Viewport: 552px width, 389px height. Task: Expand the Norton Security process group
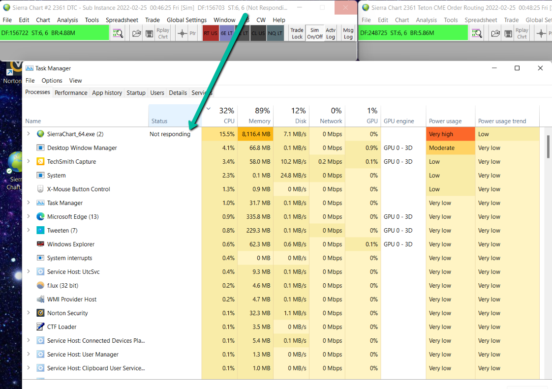pos(29,313)
